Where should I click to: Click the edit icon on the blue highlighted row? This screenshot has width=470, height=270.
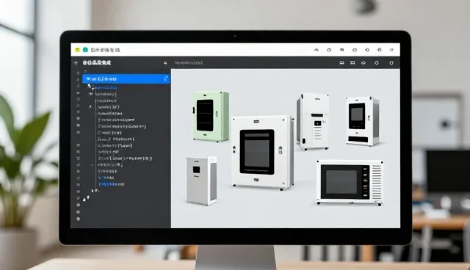click(167, 79)
